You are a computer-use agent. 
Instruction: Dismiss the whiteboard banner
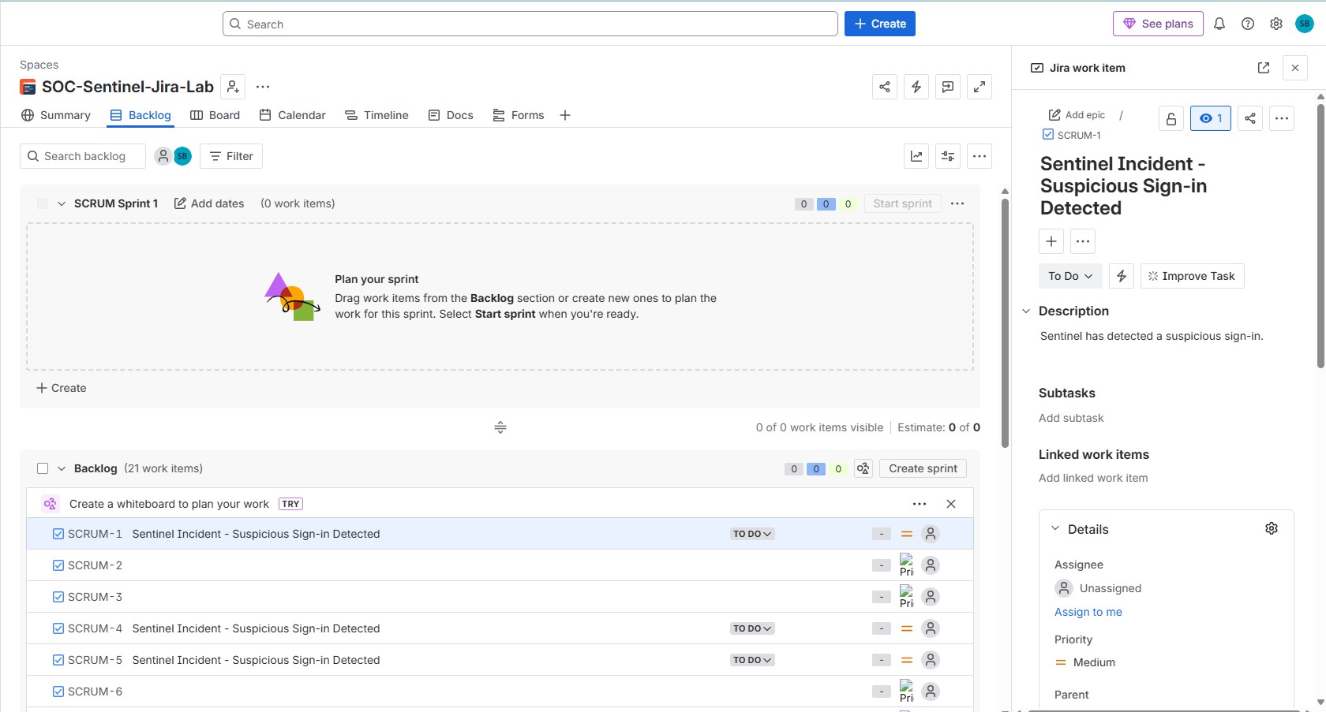coord(951,504)
